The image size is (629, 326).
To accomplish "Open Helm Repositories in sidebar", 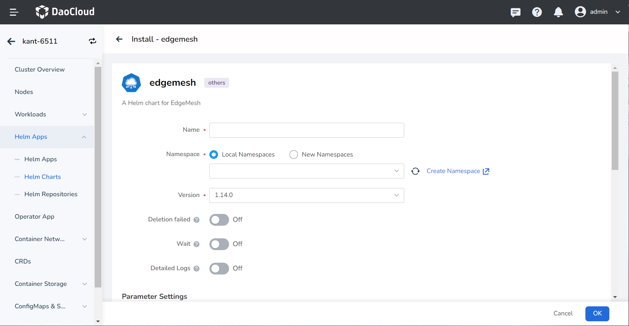I will tap(51, 194).
